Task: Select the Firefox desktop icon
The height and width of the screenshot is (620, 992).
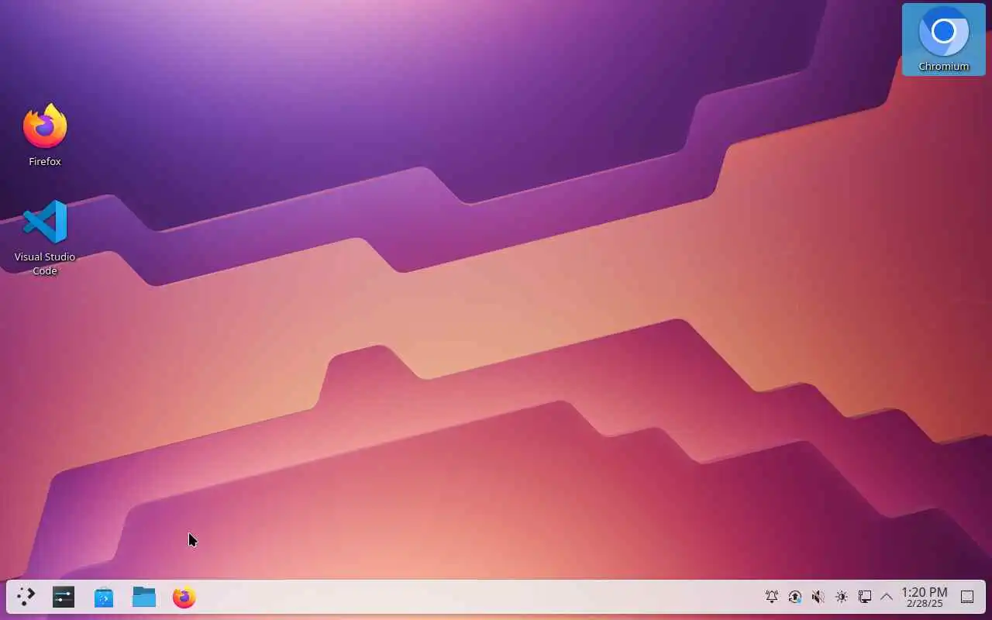Action: click(45, 136)
